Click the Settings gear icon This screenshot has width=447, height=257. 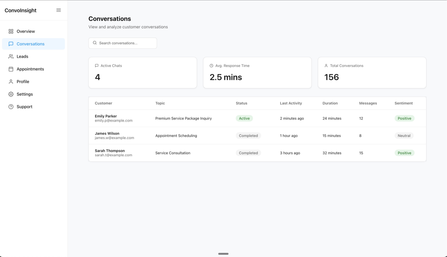pos(11,94)
